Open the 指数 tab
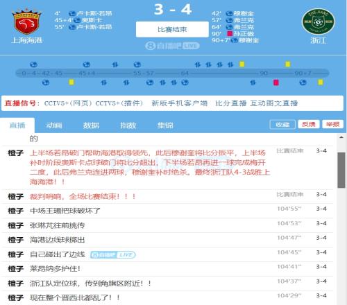Image resolution: width=347 pixels, height=305 pixels. coord(128,125)
